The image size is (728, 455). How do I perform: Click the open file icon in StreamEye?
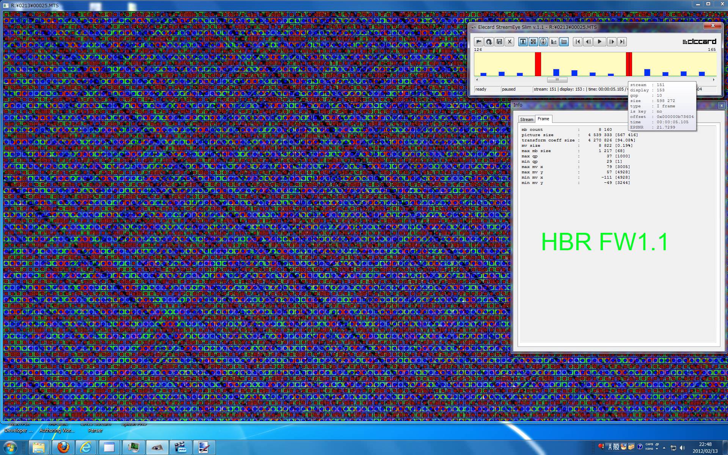point(479,42)
